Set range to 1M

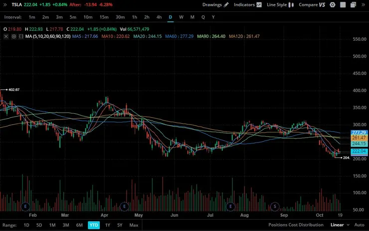[x=52, y=225]
